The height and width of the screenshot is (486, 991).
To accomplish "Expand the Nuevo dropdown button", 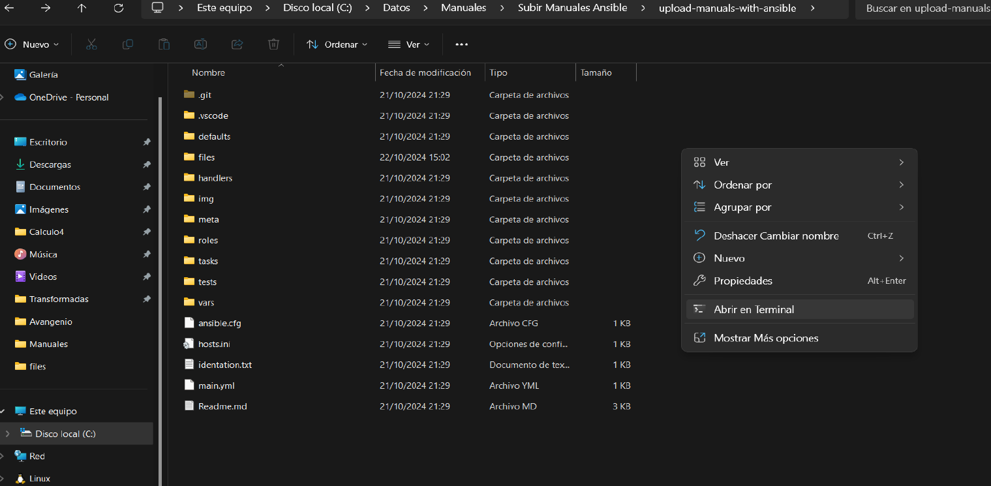I will 32,44.
